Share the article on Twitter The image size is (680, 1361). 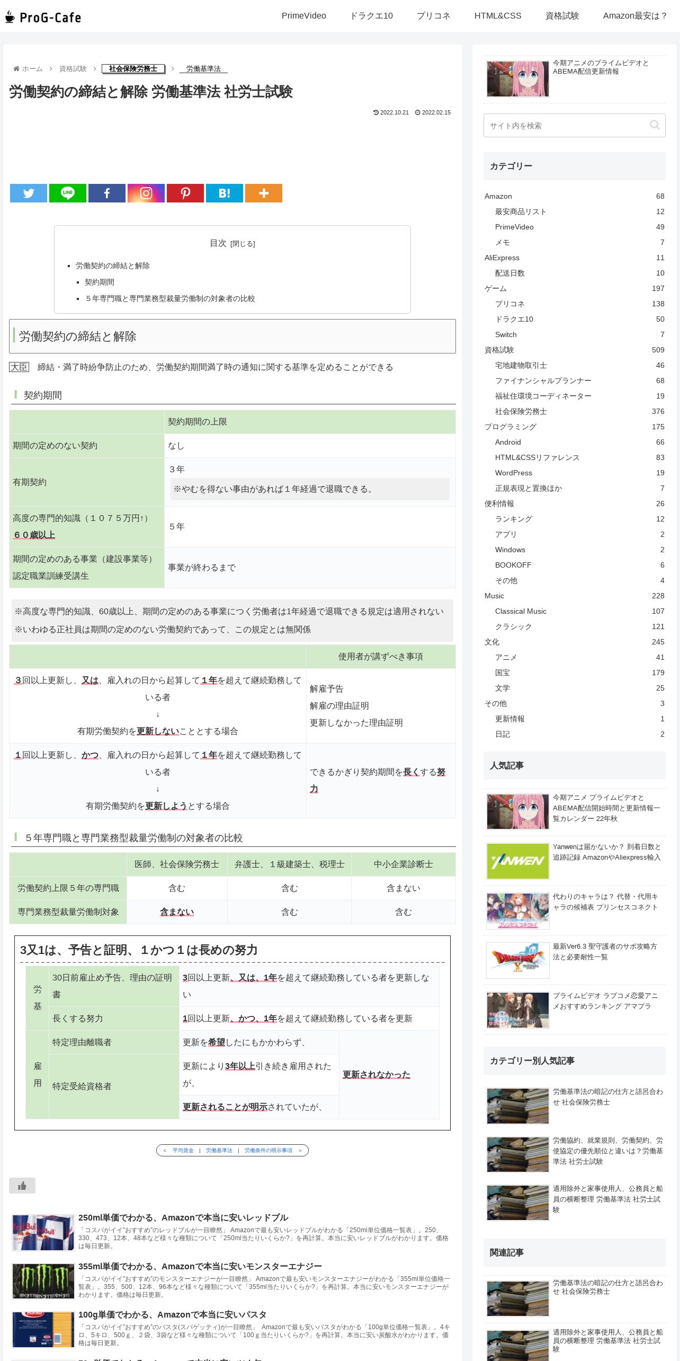tap(29, 193)
